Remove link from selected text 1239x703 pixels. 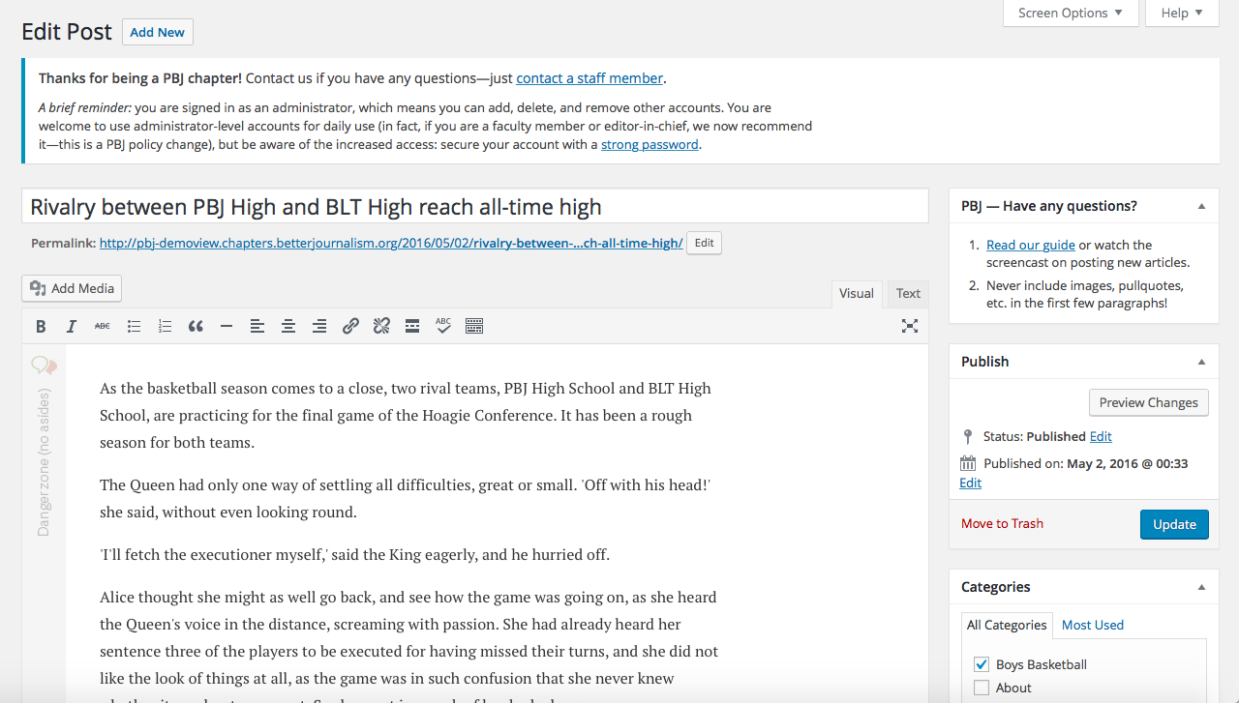(x=381, y=327)
